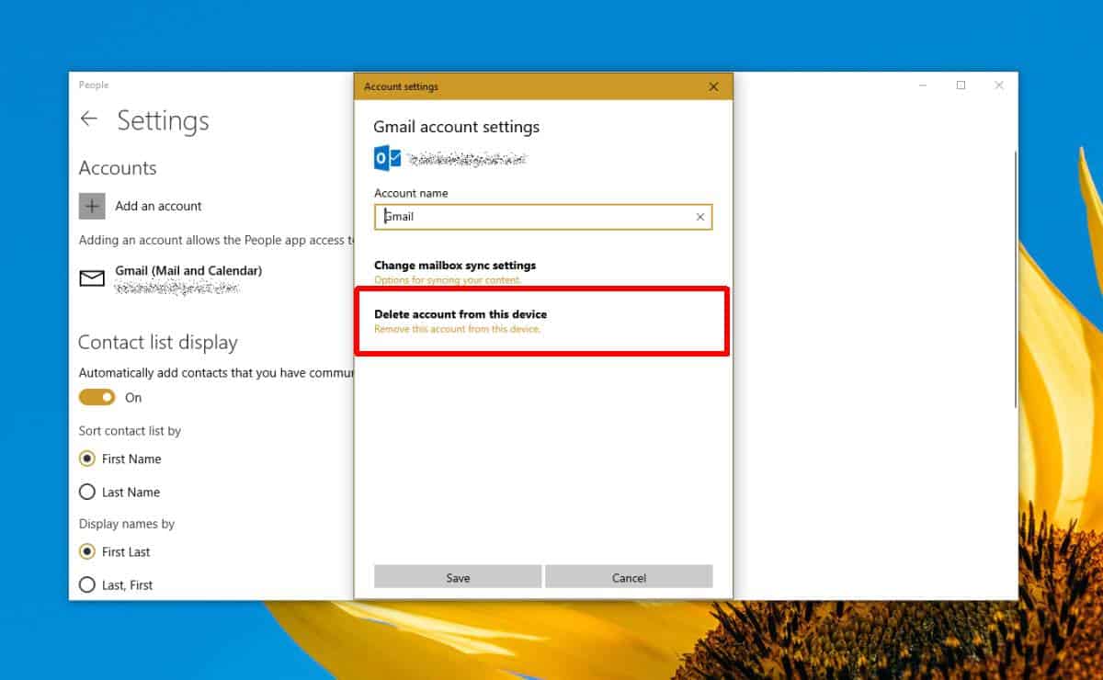Select Last Name sort option
Image resolution: width=1103 pixels, height=680 pixels.
87,492
